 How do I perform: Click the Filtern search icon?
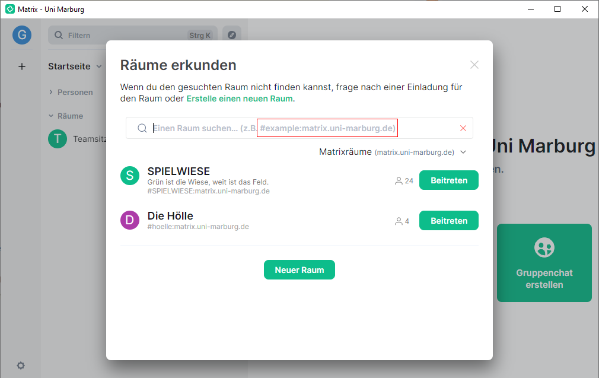(x=59, y=35)
